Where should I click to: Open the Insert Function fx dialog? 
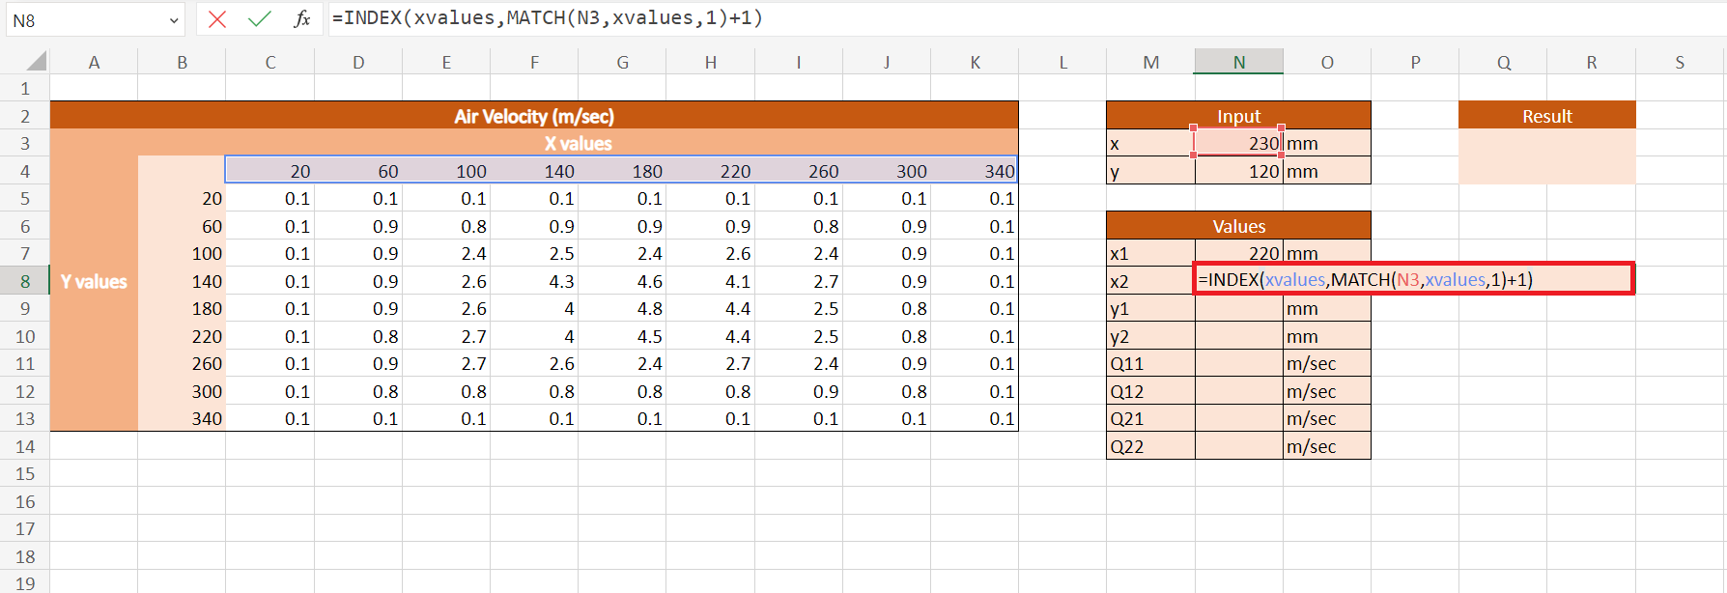pyautogui.click(x=302, y=19)
